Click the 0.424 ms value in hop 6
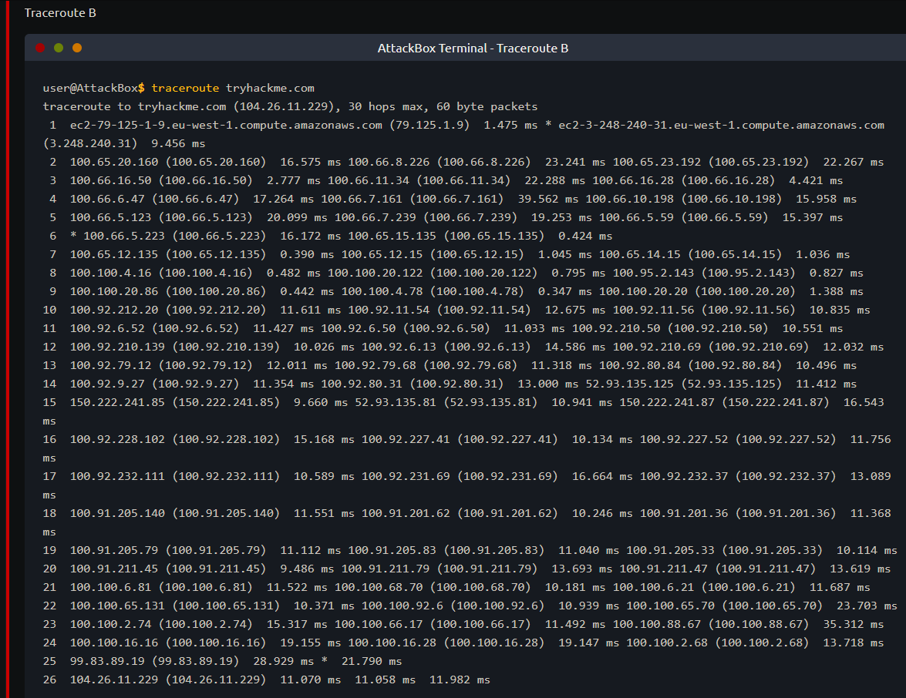This screenshot has height=698, width=906. click(585, 236)
